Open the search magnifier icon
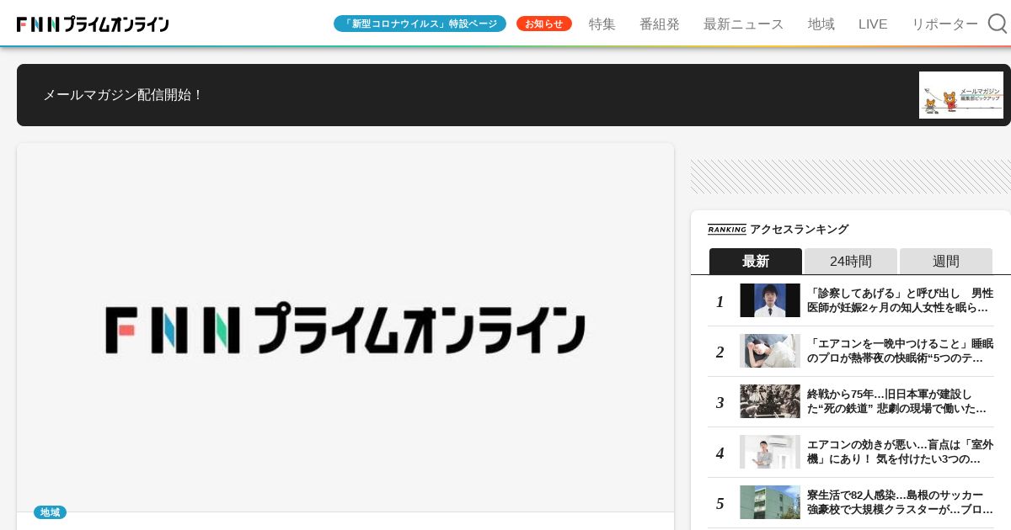1011x530 pixels. click(x=998, y=24)
